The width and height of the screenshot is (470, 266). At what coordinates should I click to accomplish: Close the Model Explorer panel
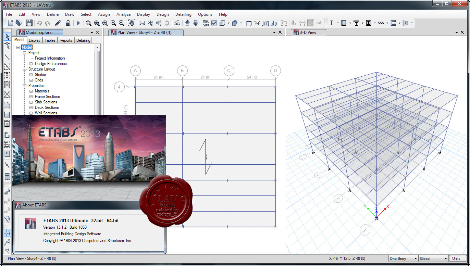pyautogui.click(x=98, y=33)
